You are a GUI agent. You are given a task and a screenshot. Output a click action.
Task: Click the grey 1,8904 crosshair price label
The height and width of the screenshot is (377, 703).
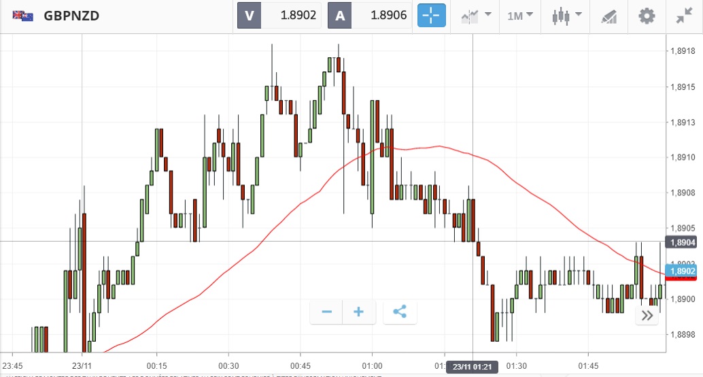(682, 242)
